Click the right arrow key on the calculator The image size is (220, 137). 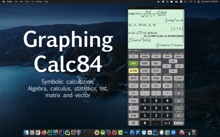click(179, 66)
